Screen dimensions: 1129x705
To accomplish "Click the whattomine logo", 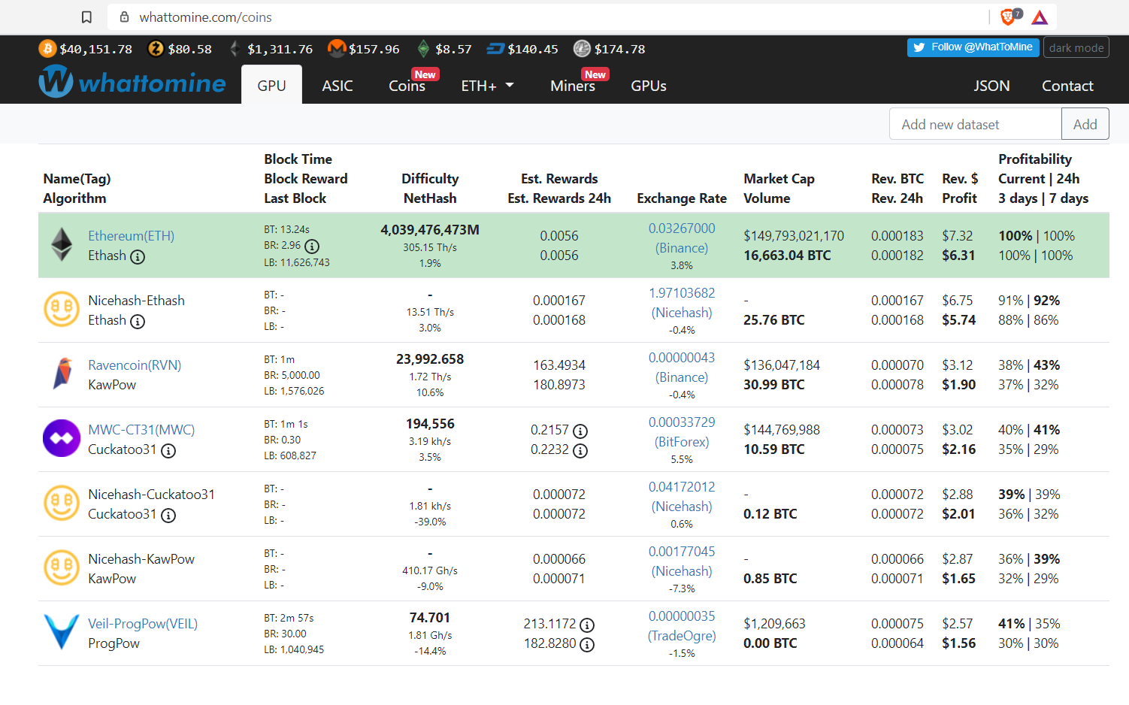I will 132,81.
